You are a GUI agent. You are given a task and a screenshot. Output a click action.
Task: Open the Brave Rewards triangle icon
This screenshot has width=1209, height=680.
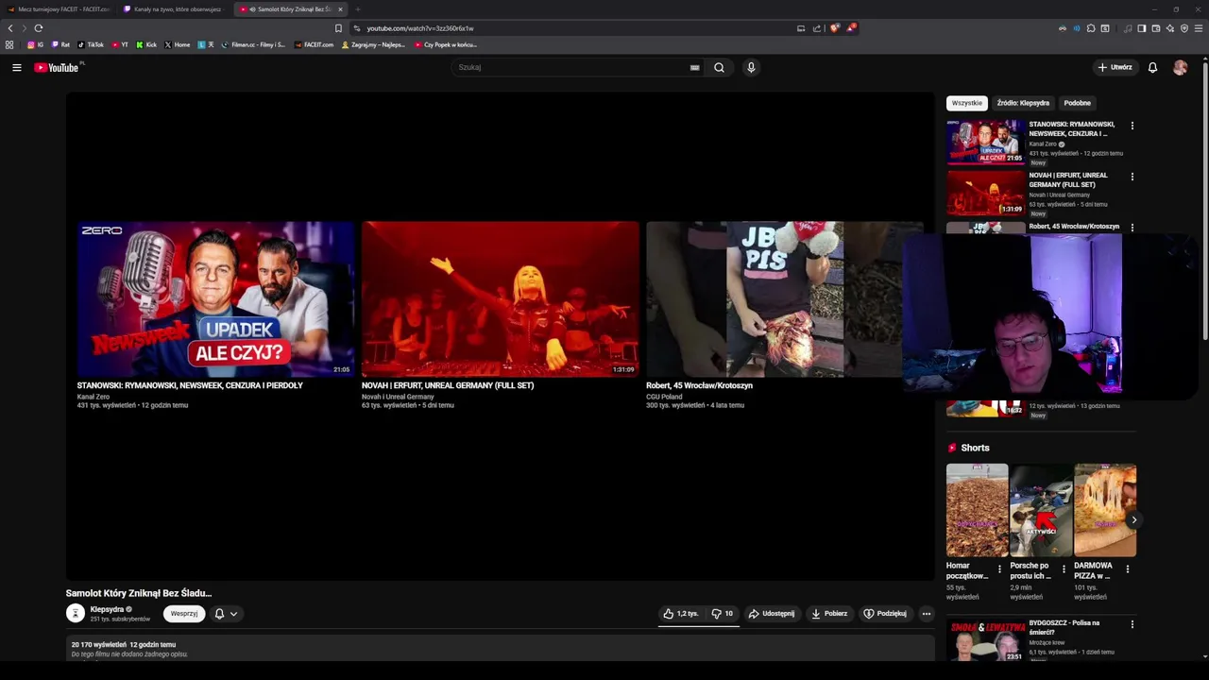point(850,28)
